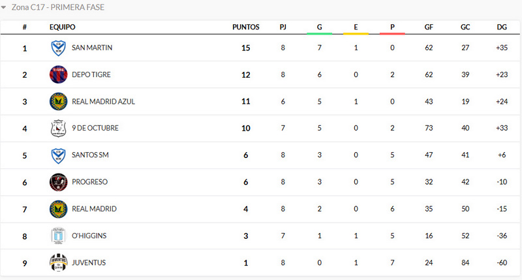Click the San Martin team crest icon

59,48
